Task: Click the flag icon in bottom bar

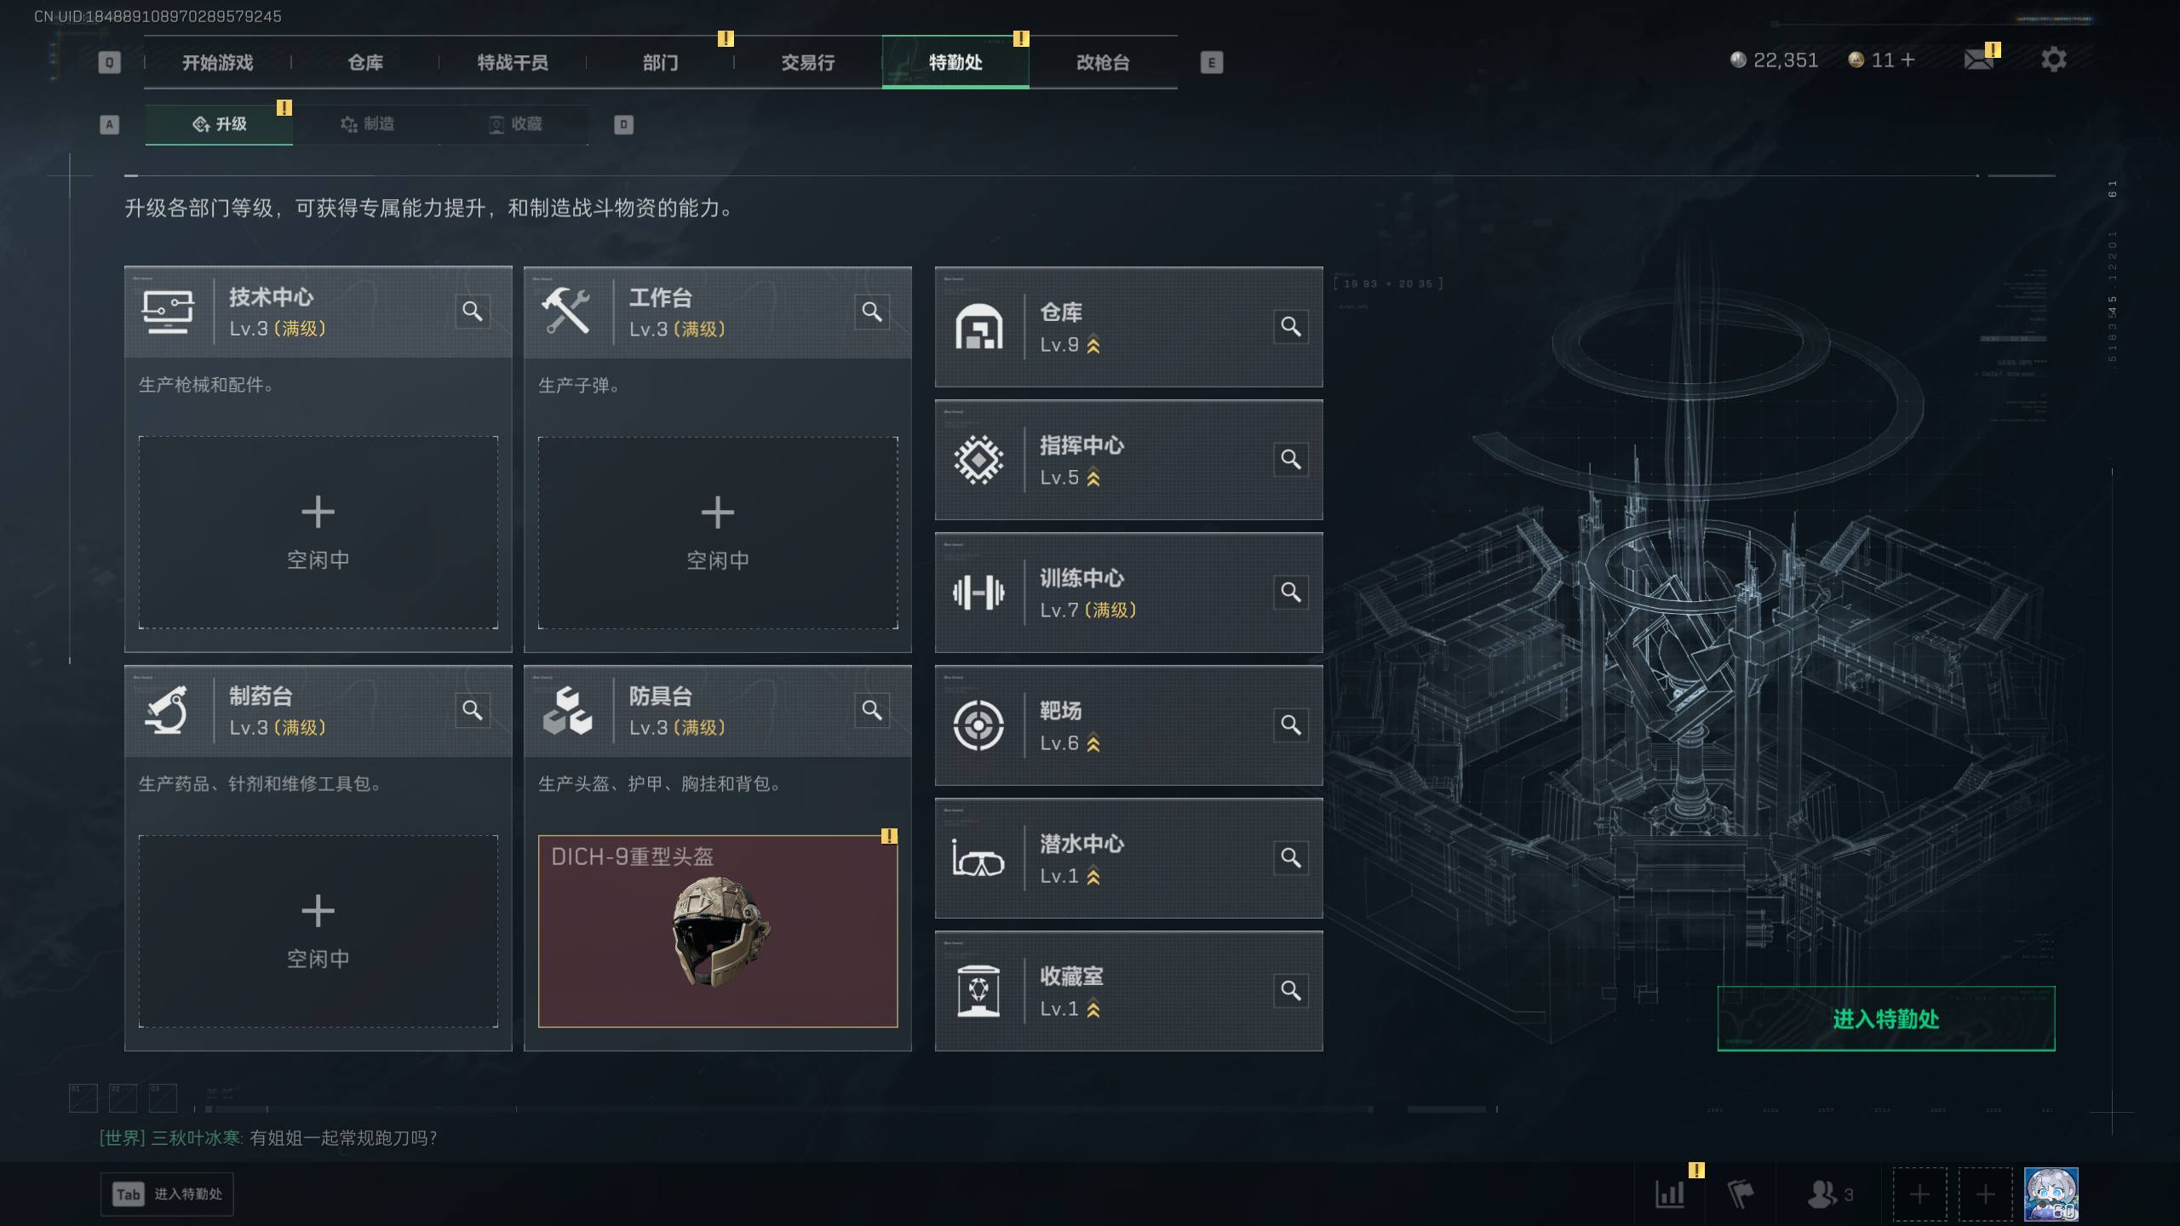Action: (x=1740, y=1194)
